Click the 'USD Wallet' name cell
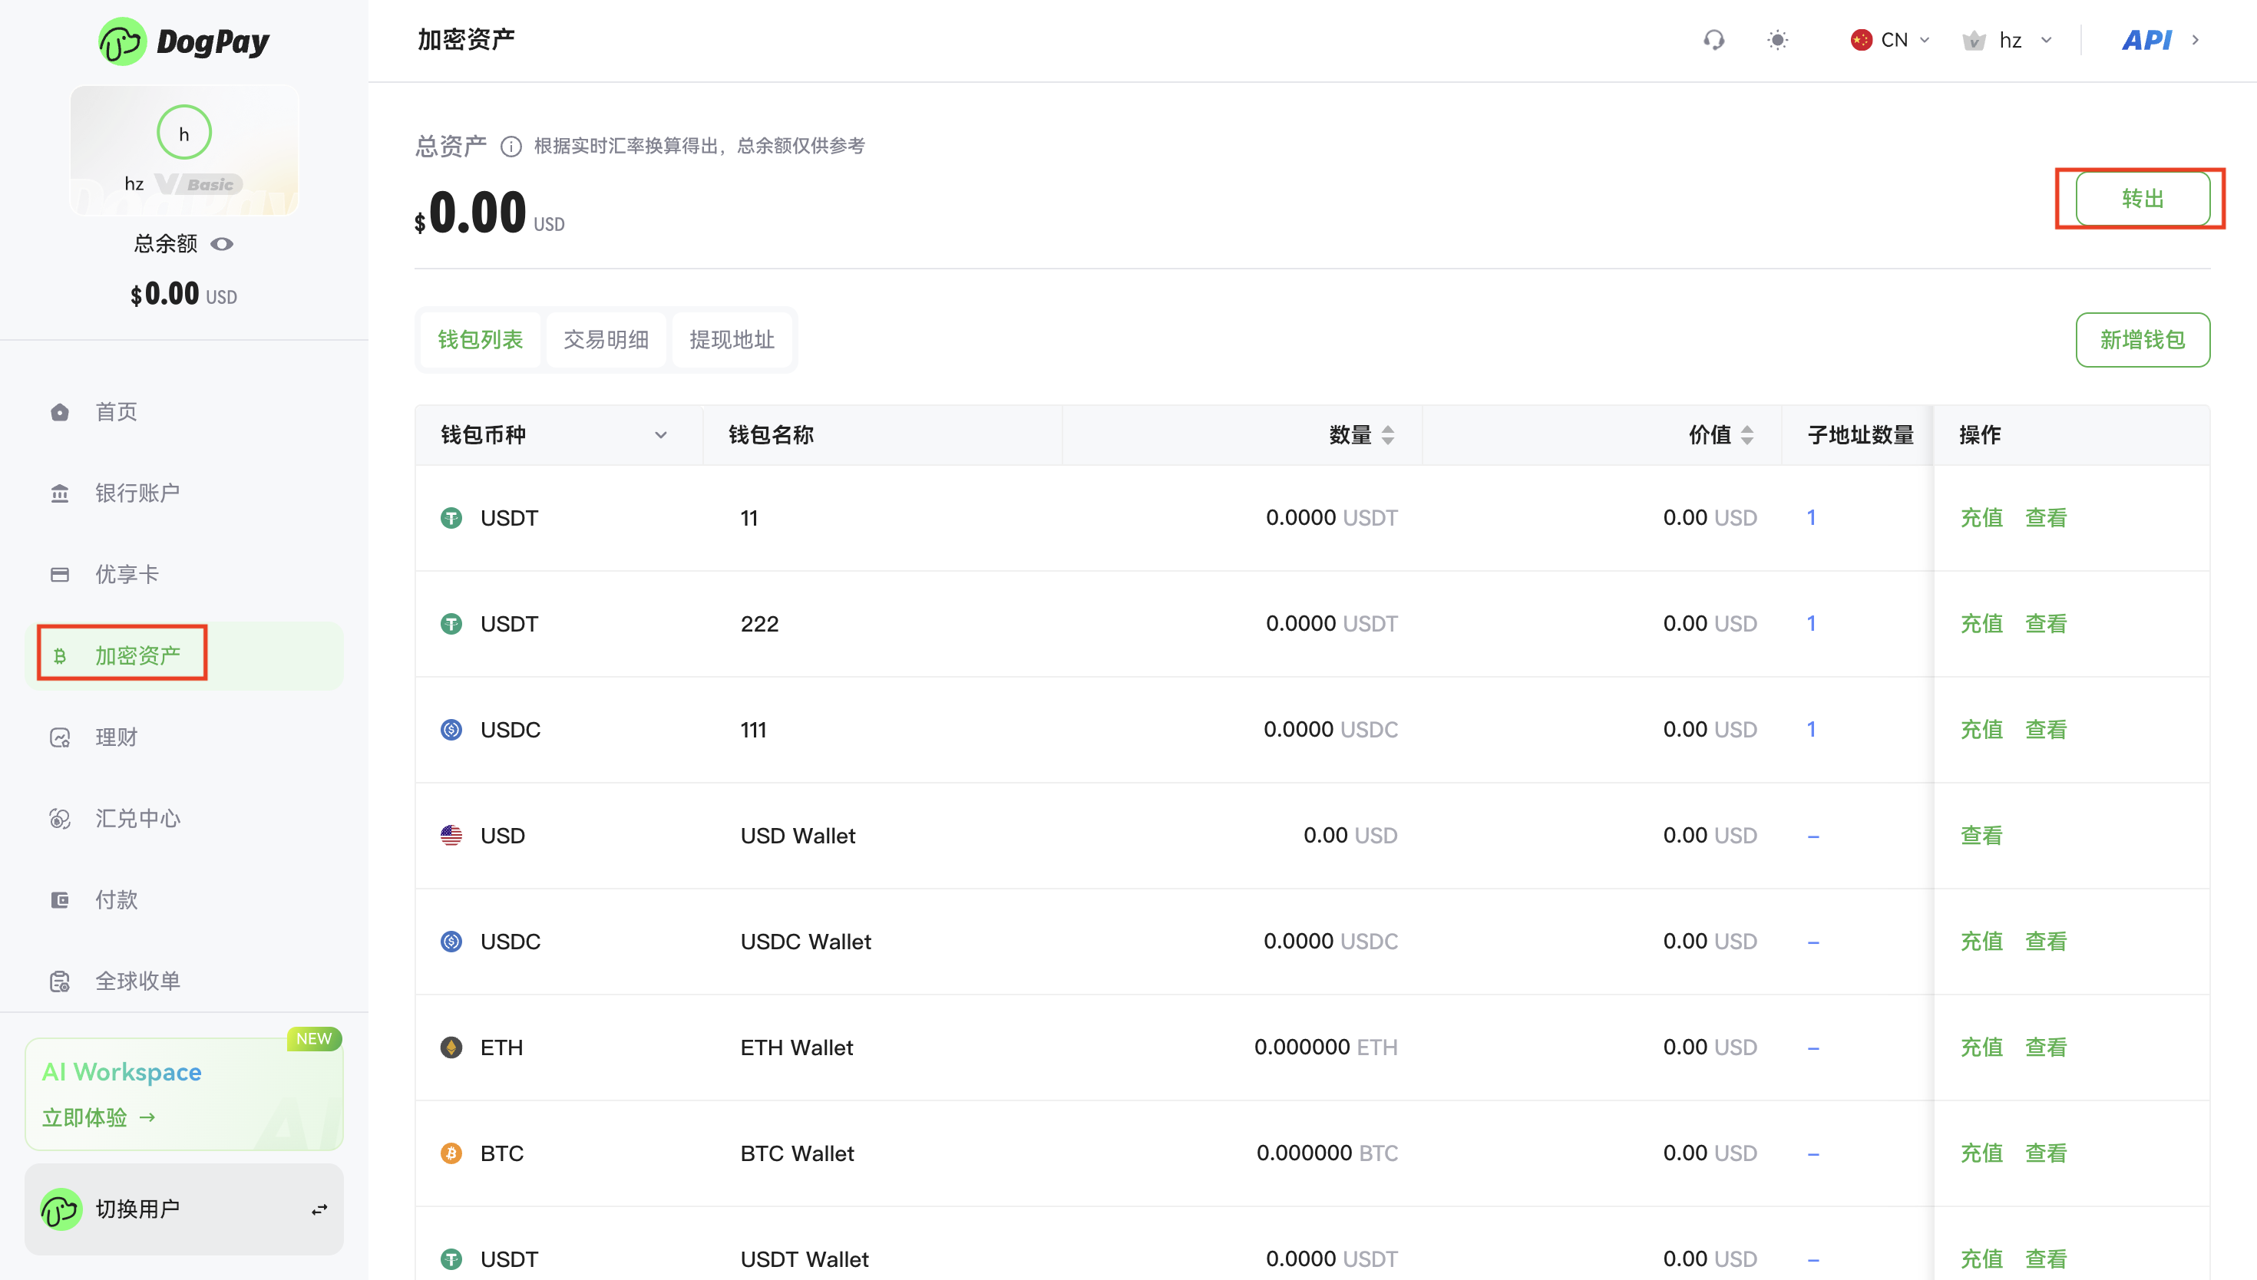The height and width of the screenshot is (1280, 2257). pyautogui.click(x=798, y=836)
